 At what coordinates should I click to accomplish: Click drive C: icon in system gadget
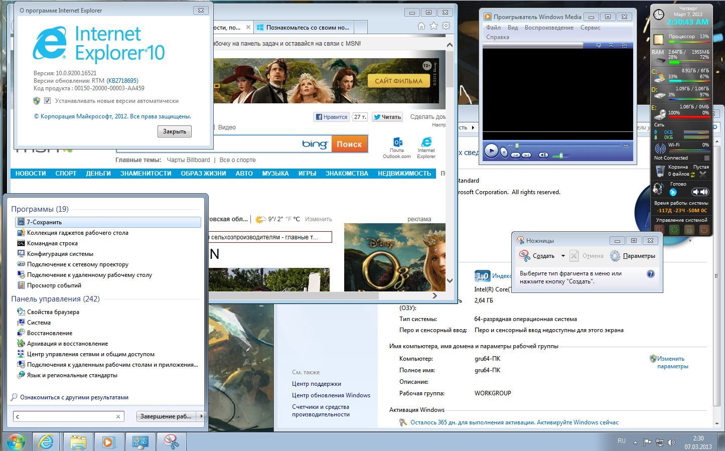659,78
